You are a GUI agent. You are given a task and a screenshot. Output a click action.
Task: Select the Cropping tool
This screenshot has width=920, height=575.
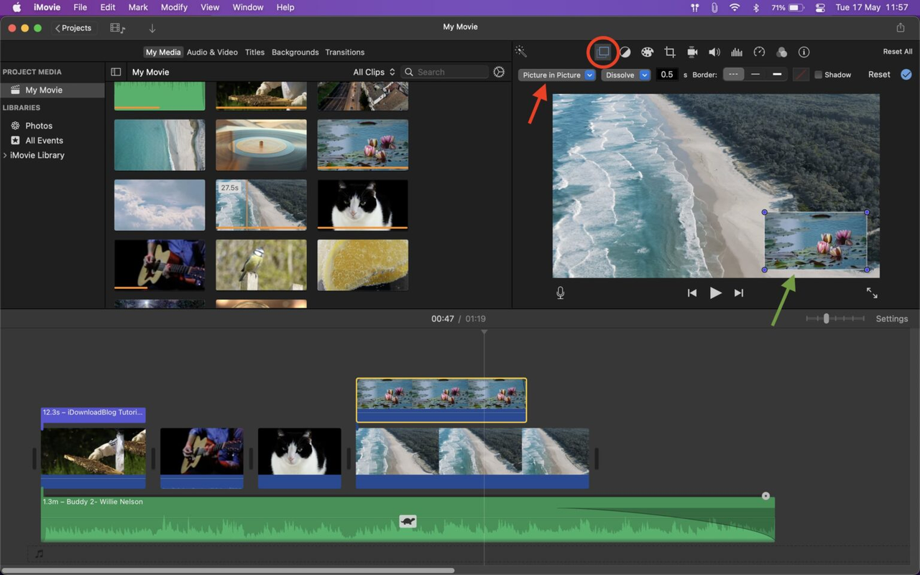pos(670,52)
